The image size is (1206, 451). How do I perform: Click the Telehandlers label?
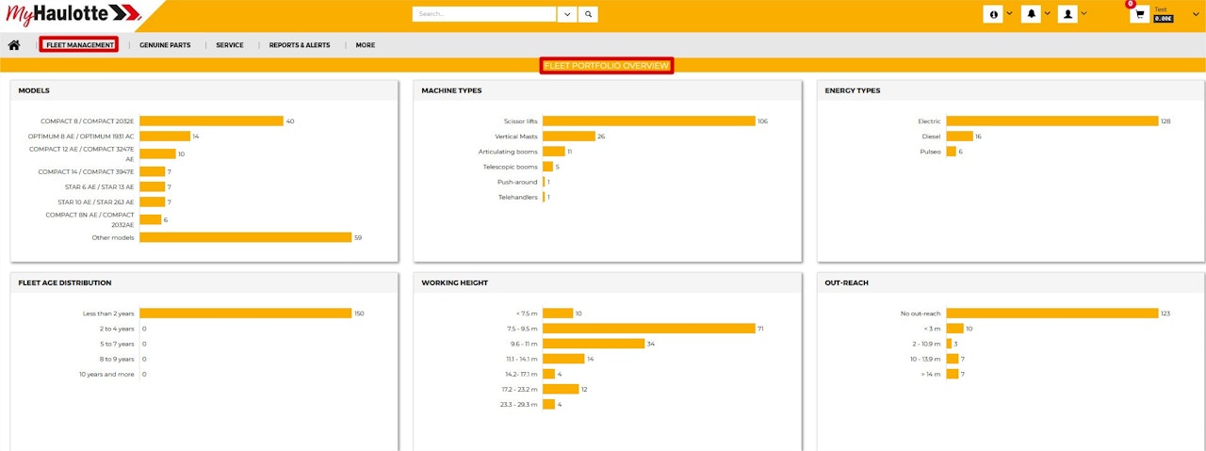tap(518, 197)
